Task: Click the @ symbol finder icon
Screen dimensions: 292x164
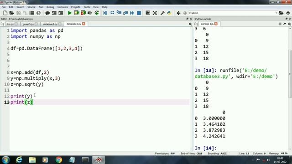Action: (38, 13)
